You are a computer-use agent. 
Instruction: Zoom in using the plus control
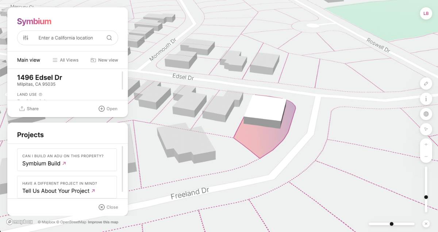coord(426,144)
